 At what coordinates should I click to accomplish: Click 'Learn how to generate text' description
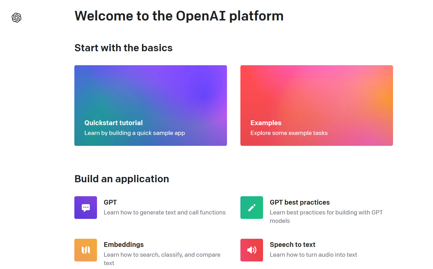coord(164,212)
